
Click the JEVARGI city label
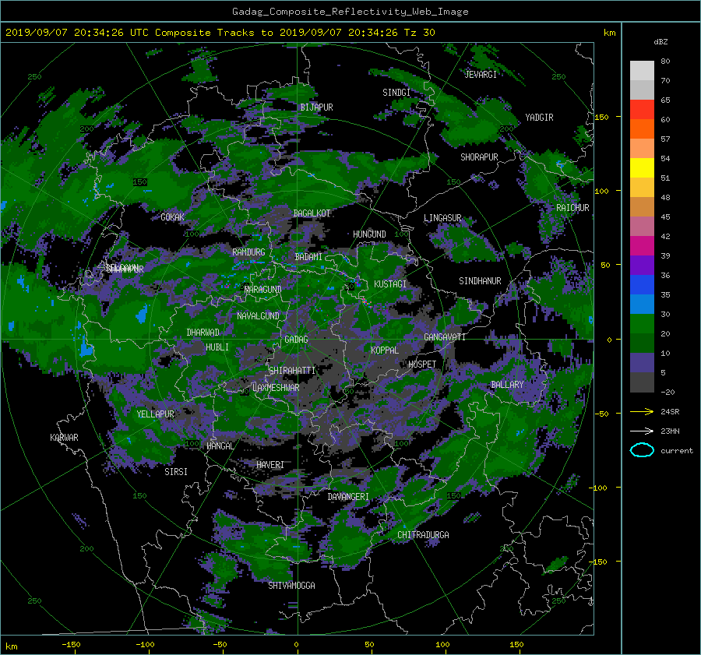[x=481, y=75]
